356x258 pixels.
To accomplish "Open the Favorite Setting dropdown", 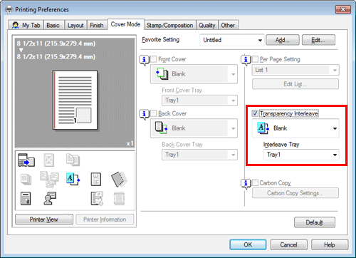I will click(232, 40).
